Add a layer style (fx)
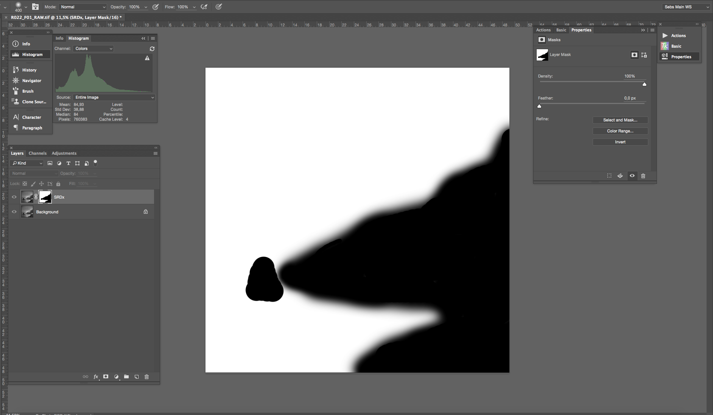 point(96,377)
